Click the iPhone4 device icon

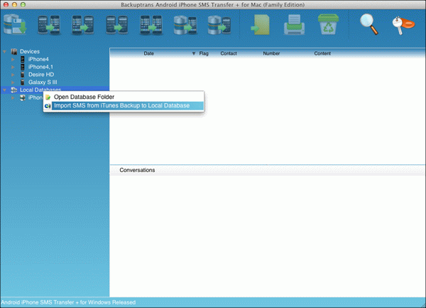click(23, 59)
